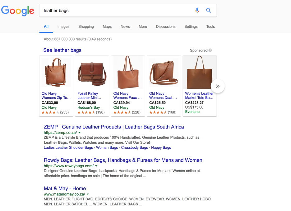This screenshot has width=291, height=211.
Task: Open dropdown arrow next to zemp.co.za URL
Action: (79, 132)
